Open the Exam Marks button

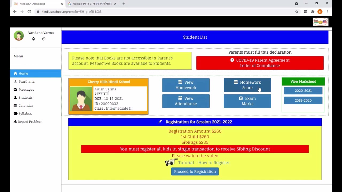click(x=247, y=101)
